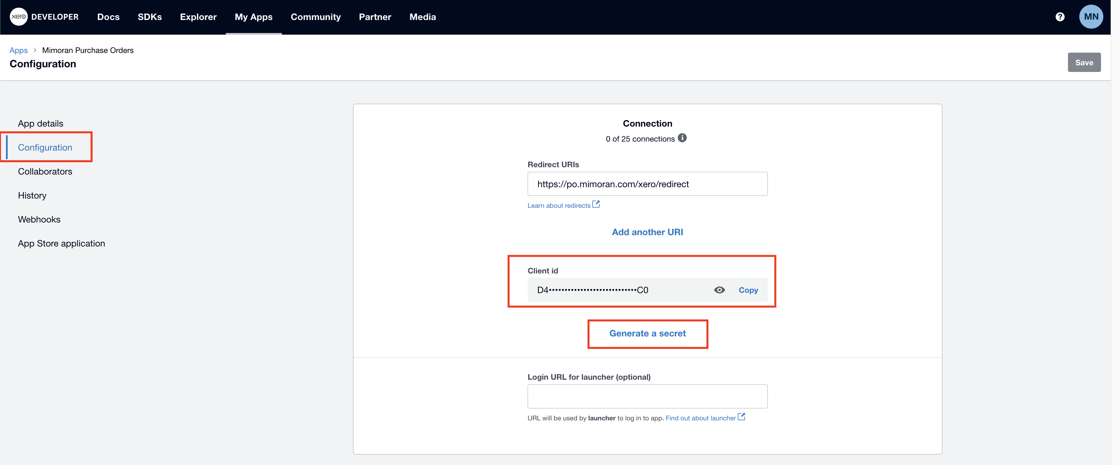Select the My Apps tab
The width and height of the screenshot is (1120, 465).
(253, 17)
